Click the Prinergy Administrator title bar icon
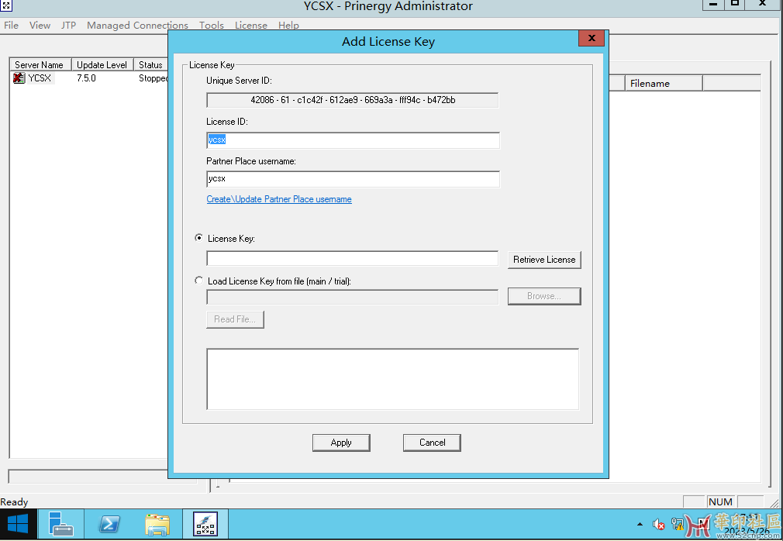 6,5
